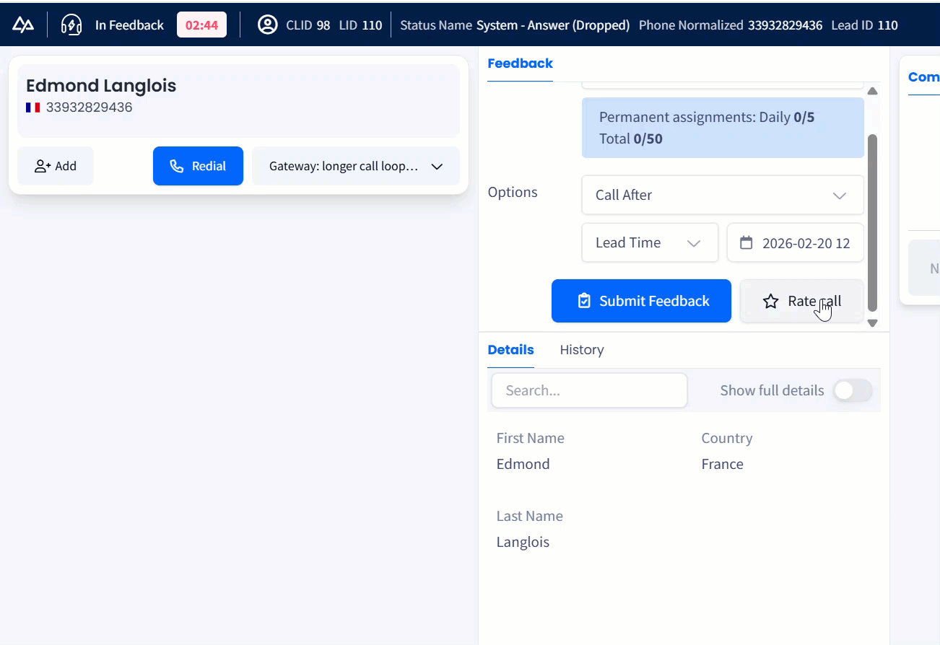This screenshot has height=645, width=940.
Task: Click the Rate call button
Action: (x=801, y=301)
